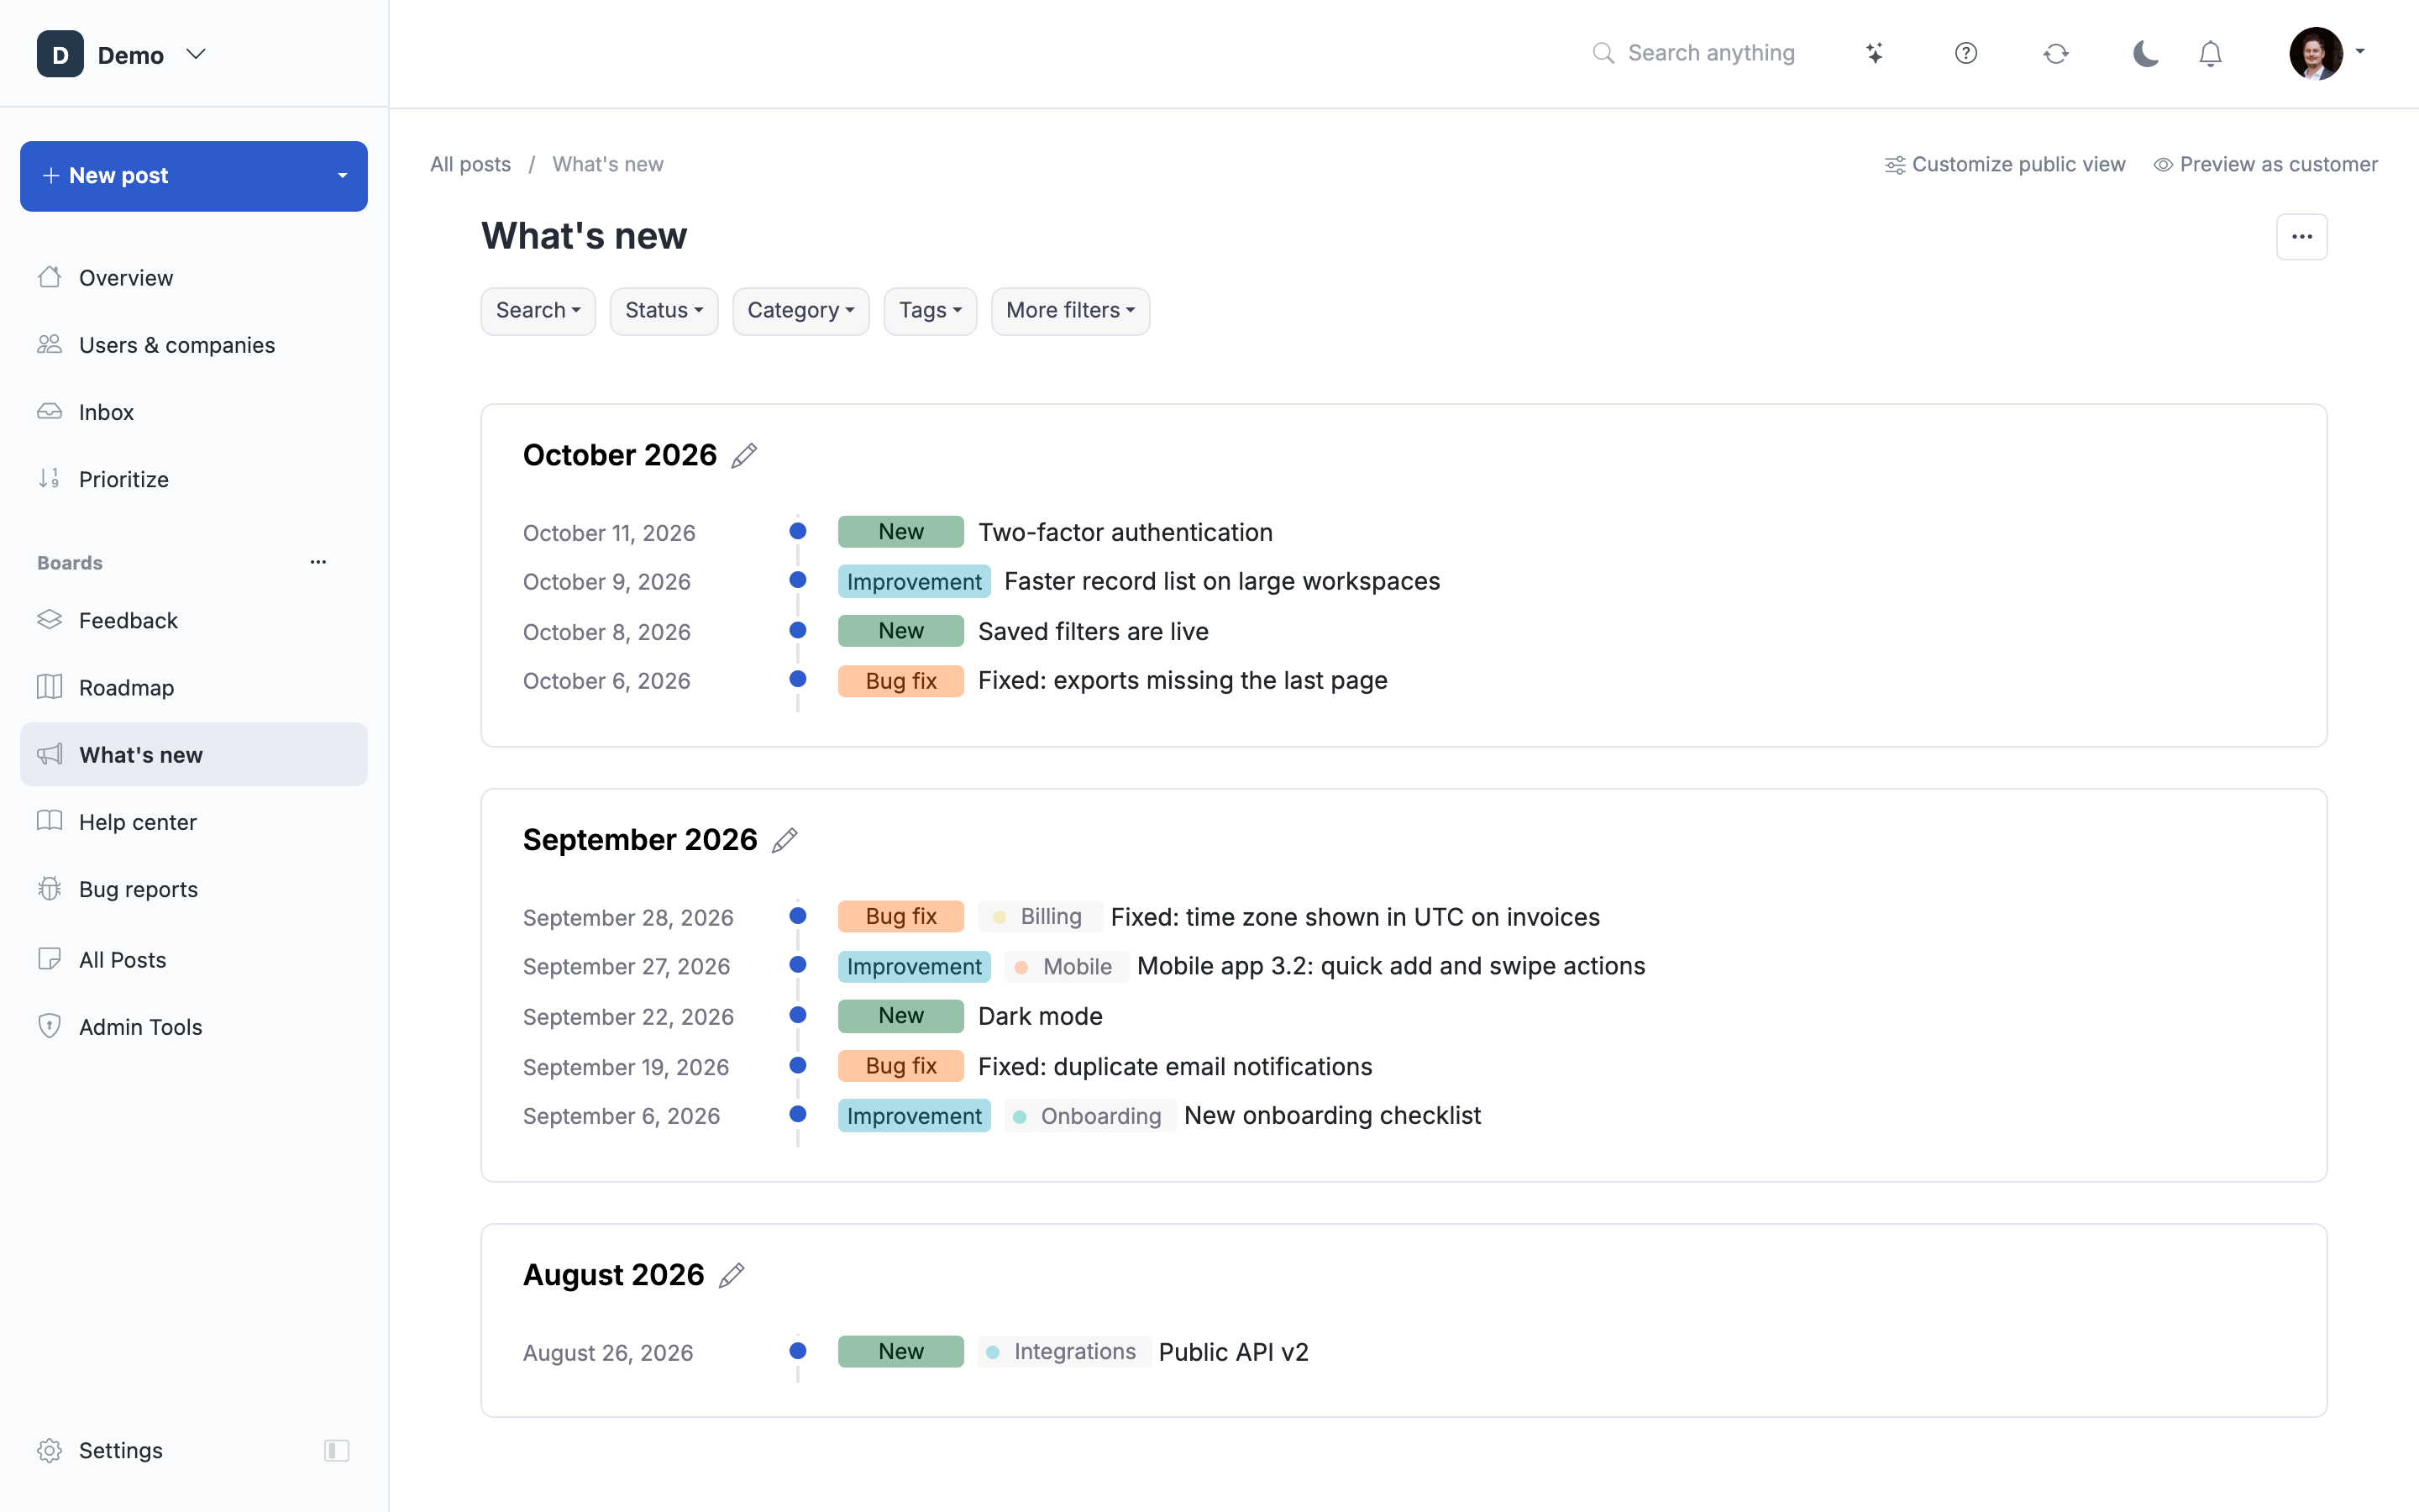This screenshot has width=2419, height=1512.
Task: Open Two-factor authentication post
Action: tap(1125, 532)
